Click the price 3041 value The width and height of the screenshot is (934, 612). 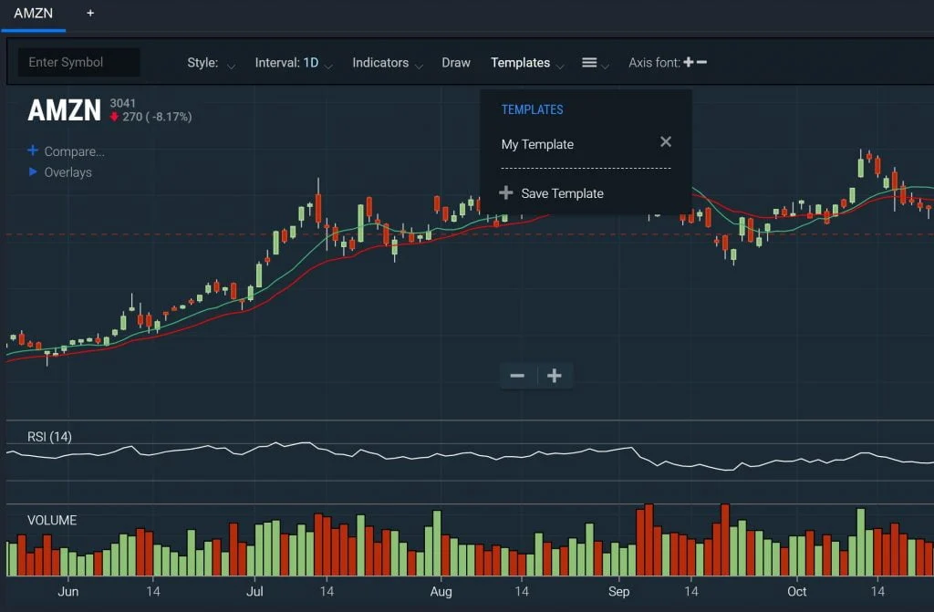click(123, 103)
